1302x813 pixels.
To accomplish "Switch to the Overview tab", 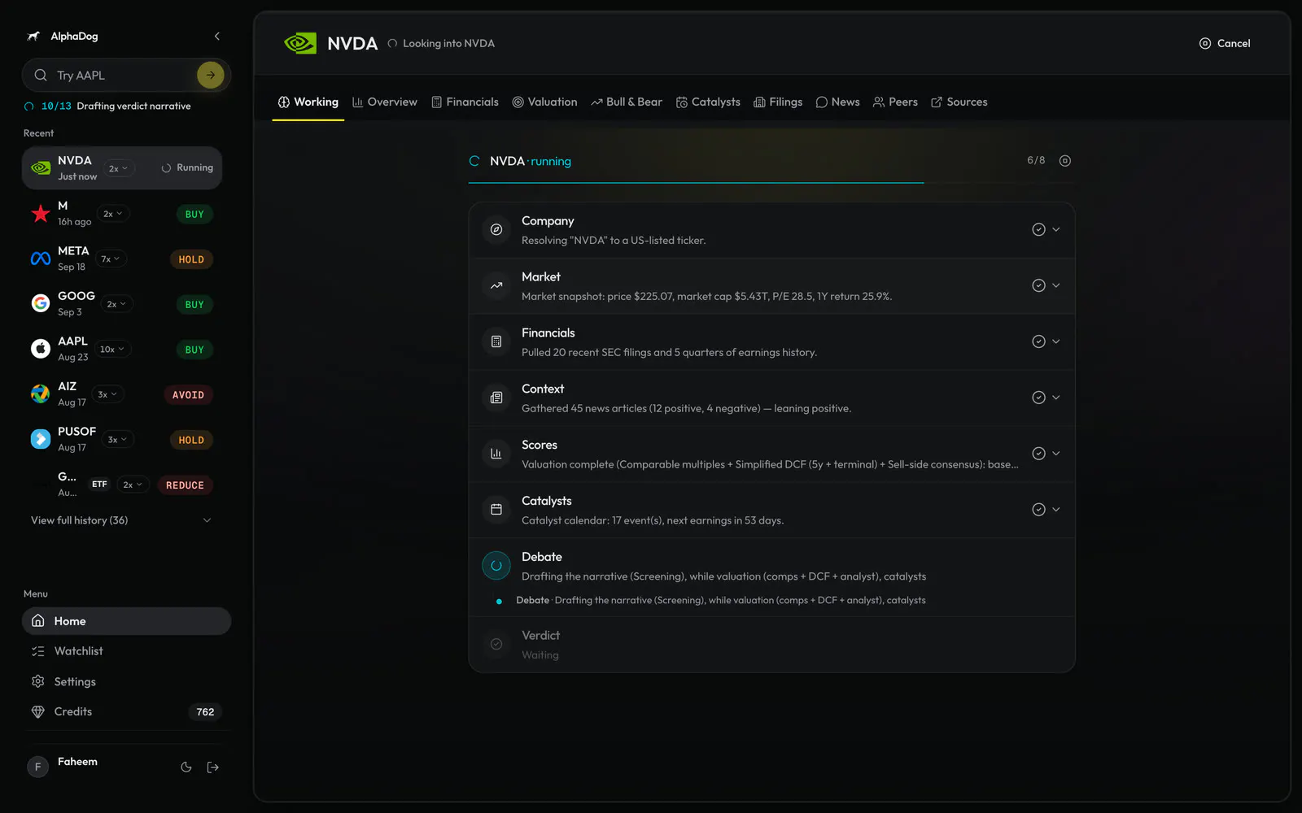I will tap(385, 102).
